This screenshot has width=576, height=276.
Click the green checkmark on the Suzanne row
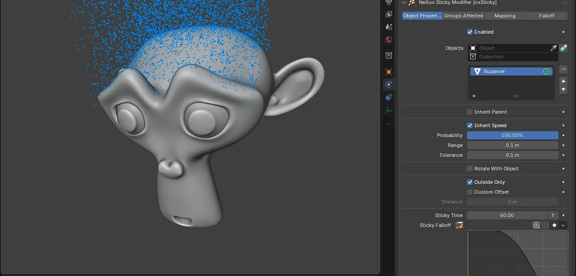pyautogui.click(x=546, y=71)
